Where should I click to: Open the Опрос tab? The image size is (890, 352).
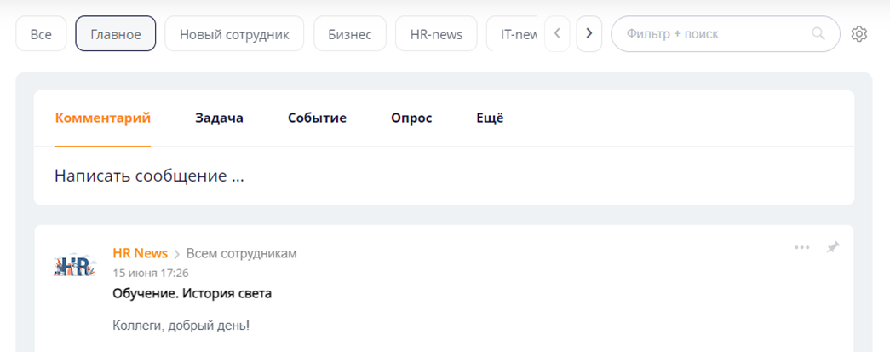point(411,118)
